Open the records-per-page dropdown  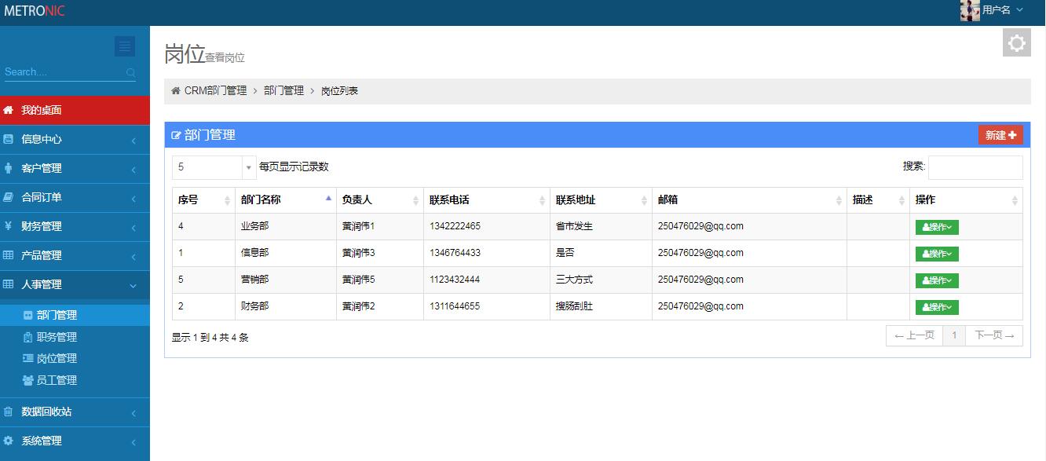(x=214, y=167)
